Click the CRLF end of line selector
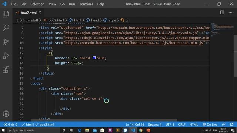 pyautogui.click(x=182, y=125)
